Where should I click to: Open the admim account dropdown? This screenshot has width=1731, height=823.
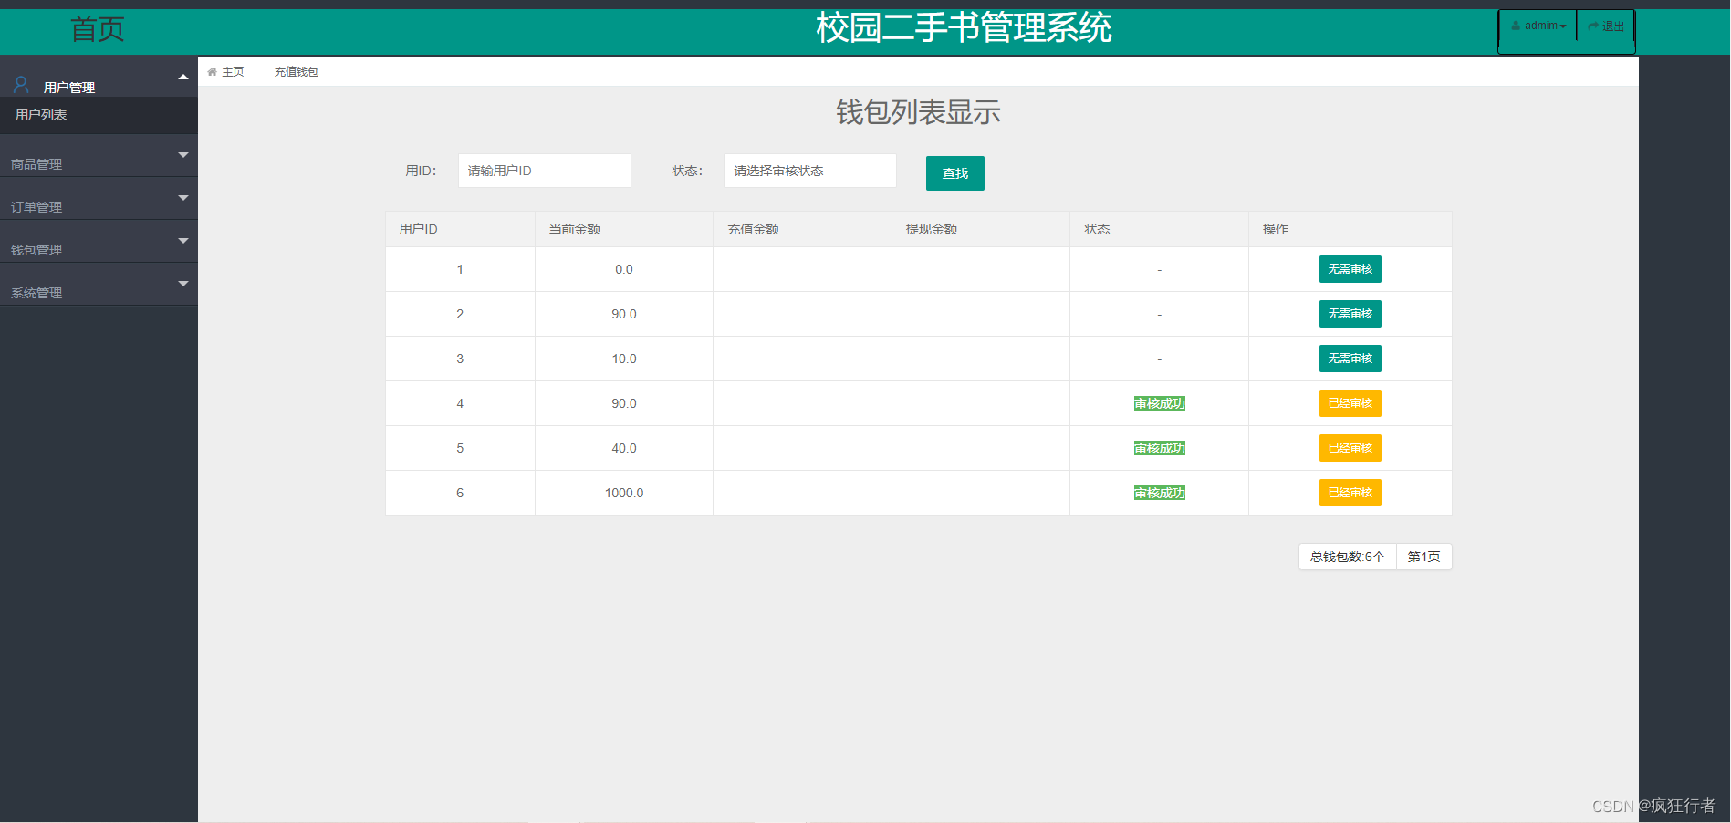pyautogui.click(x=1538, y=26)
